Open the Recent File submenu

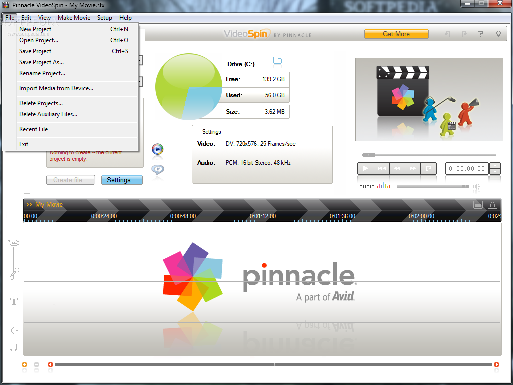[70, 129]
